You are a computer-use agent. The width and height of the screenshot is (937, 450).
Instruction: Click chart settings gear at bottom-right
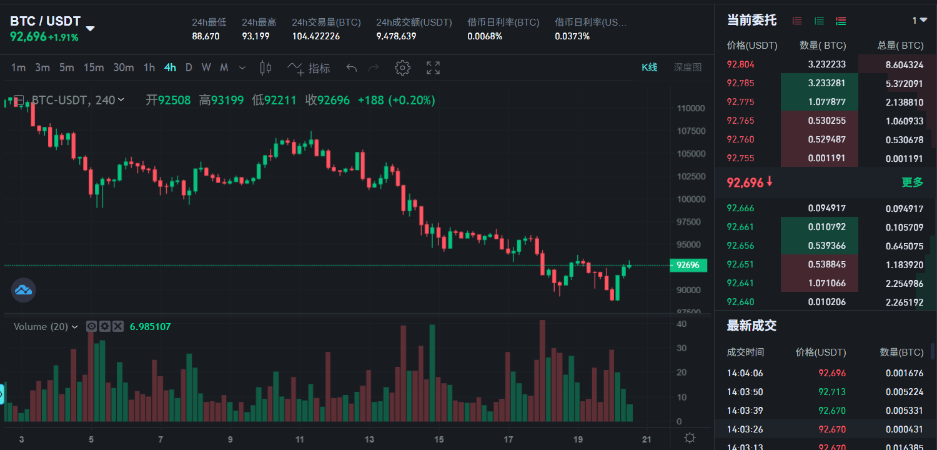click(x=690, y=437)
